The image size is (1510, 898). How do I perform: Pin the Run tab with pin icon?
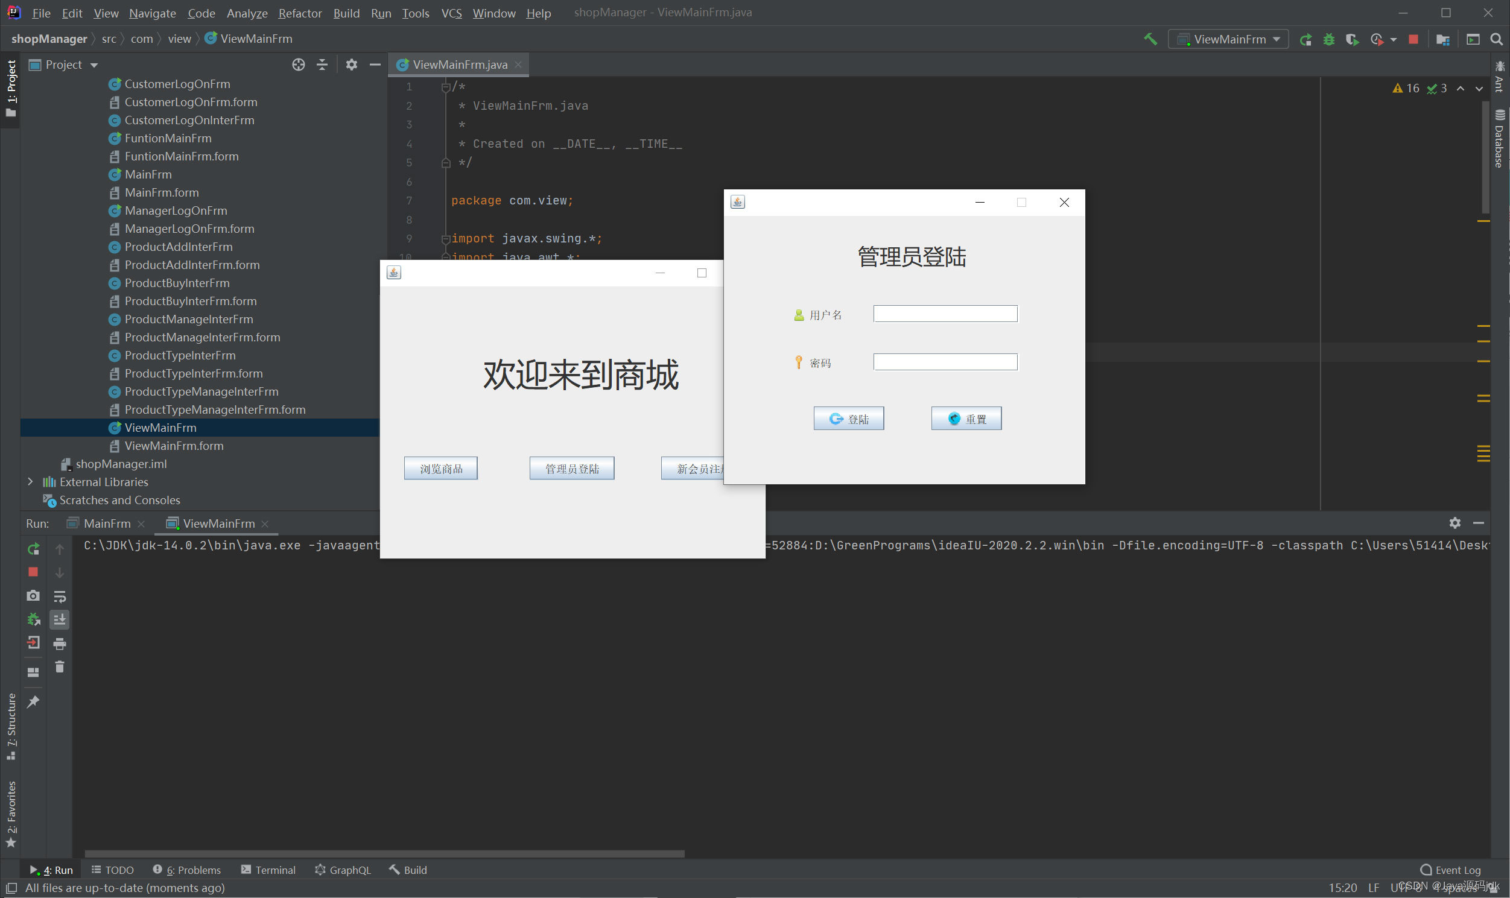[x=33, y=701]
